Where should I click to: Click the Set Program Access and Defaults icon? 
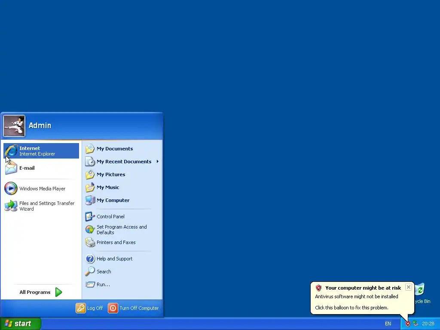[90, 229]
